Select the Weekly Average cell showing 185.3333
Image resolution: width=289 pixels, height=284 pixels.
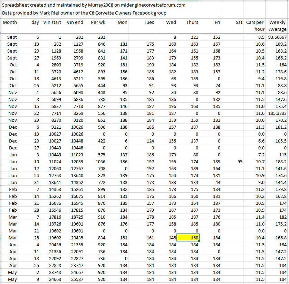277,113
